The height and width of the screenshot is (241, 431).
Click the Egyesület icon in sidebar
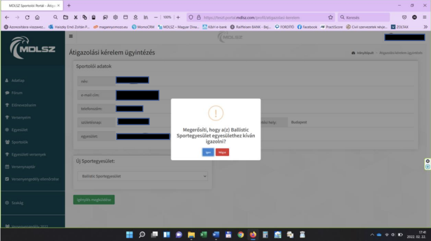[x=7, y=129]
